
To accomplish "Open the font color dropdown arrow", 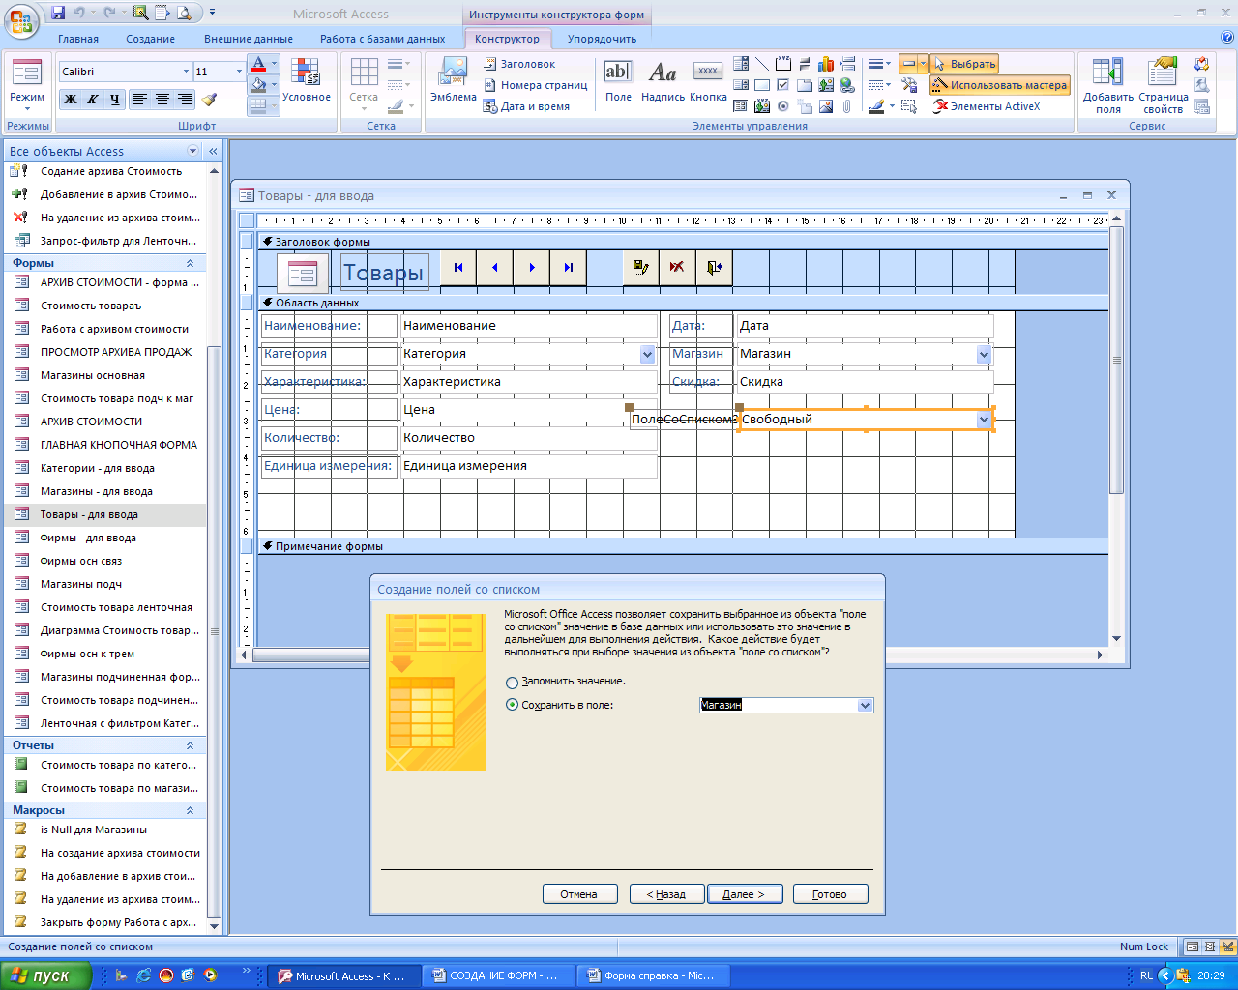I will point(274,65).
